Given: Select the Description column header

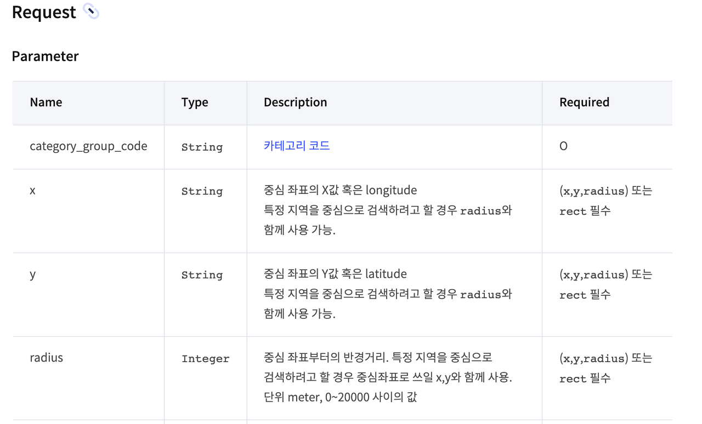Looking at the screenshot, I should click(296, 102).
